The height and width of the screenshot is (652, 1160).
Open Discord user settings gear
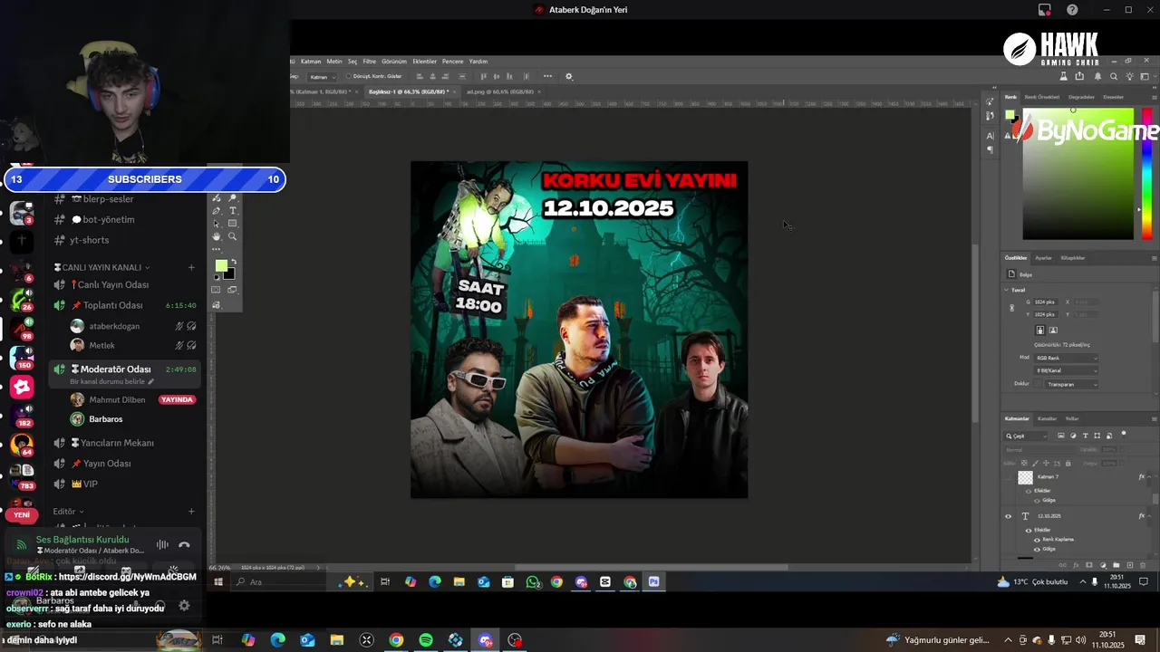point(184,606)
